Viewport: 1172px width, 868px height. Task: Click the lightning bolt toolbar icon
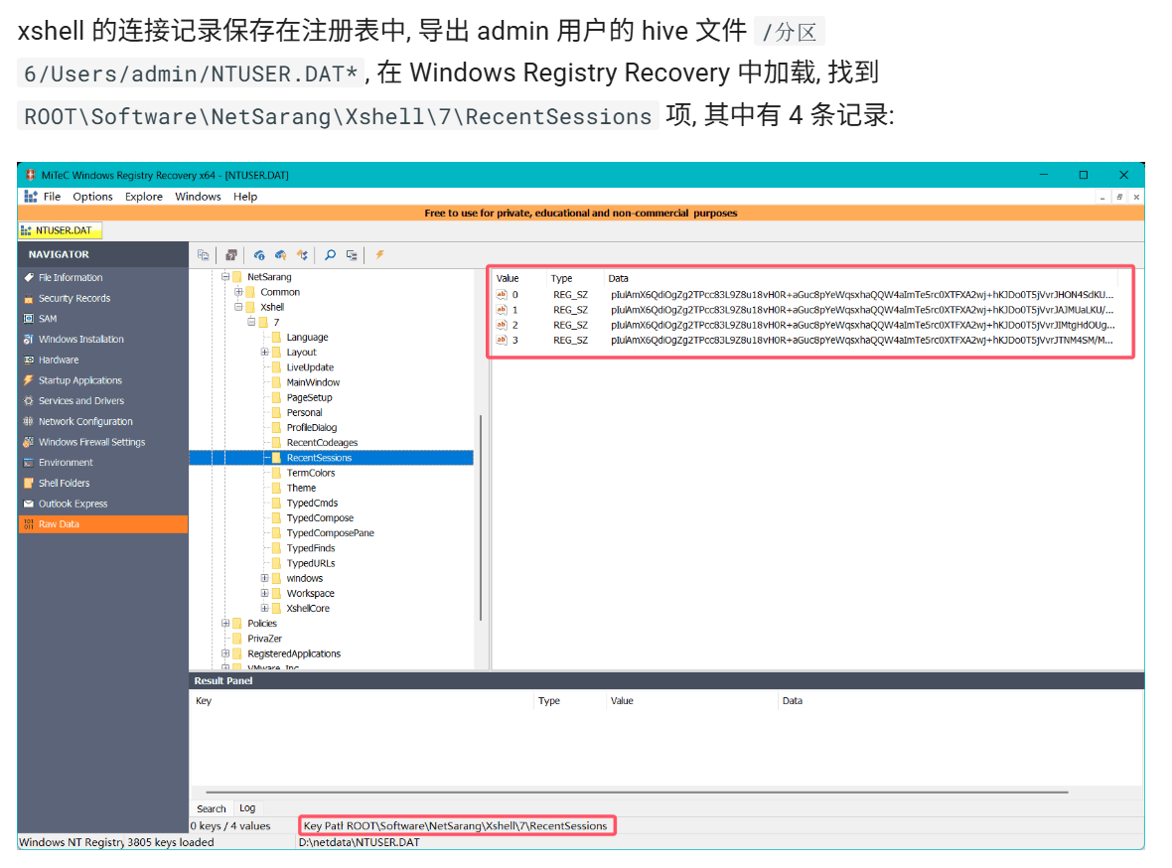pos(379,255)
